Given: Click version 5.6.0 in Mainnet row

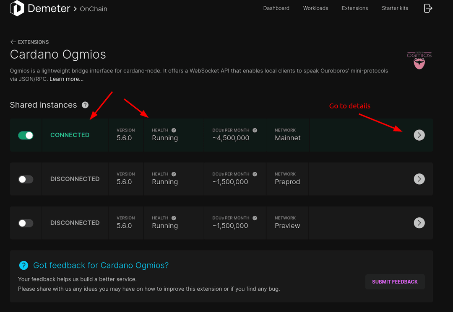Looking at the screenshot, I should click(x=124, y=138).
